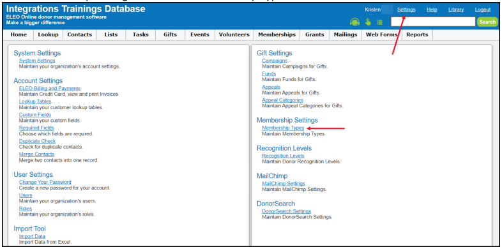Viewport: 502px width, 247px height.
Task: Go to the Home tab
Action: [19, 34]
